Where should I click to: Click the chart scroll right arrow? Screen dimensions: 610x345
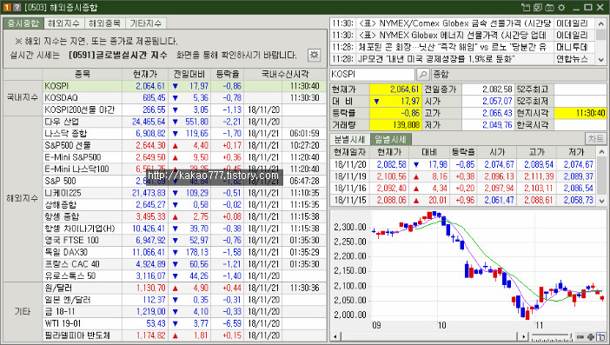pos(524,337)
